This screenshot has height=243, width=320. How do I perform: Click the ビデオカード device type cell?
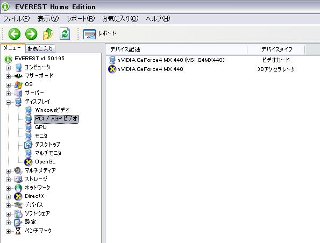[276, 60]
